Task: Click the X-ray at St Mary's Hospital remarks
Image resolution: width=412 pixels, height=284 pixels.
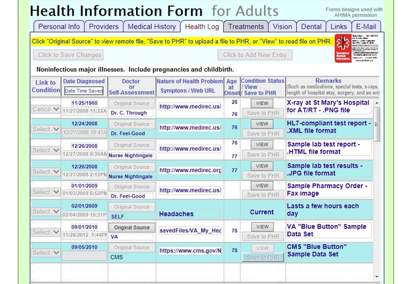Action: 329,106
